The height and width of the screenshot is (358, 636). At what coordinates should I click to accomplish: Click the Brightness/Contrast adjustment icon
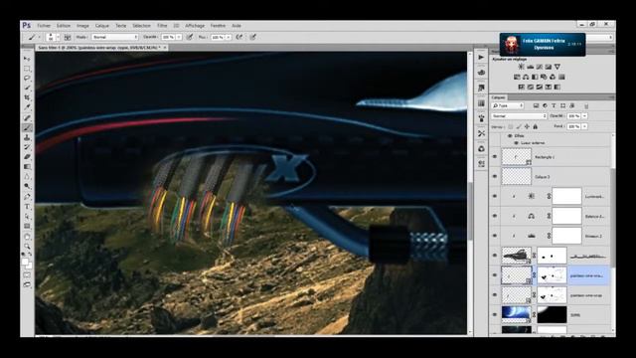(521, 67)
